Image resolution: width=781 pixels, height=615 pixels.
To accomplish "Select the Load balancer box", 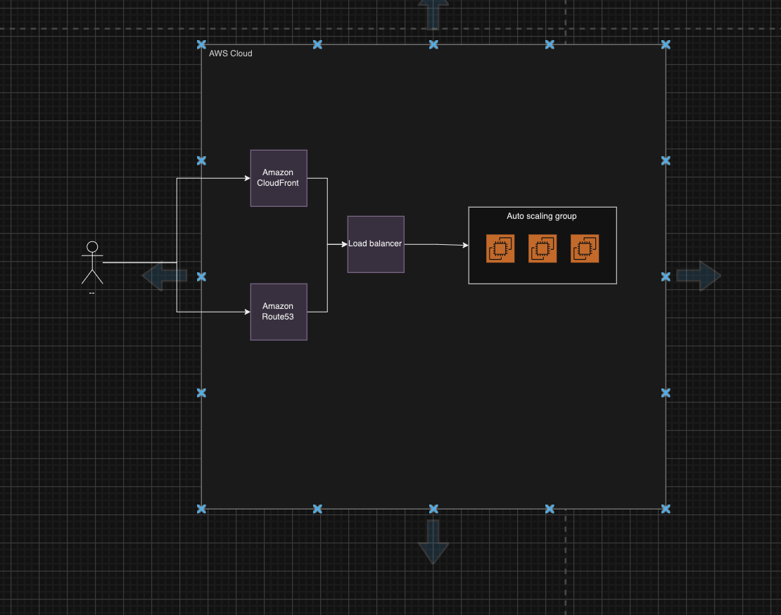I will coord(376,244).
